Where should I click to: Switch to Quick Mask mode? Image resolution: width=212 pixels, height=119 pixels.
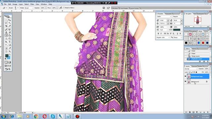point(10,62)
